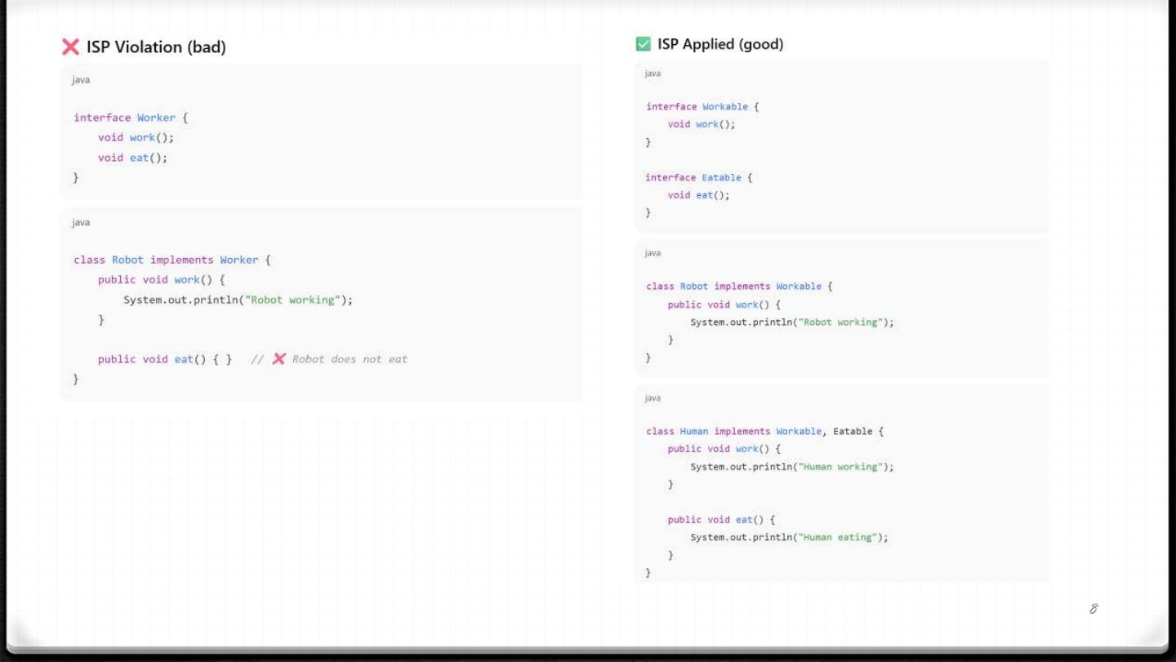
Task: Select the "ISP Violation (bad)" heading
Action: click(x=156, y=47)
